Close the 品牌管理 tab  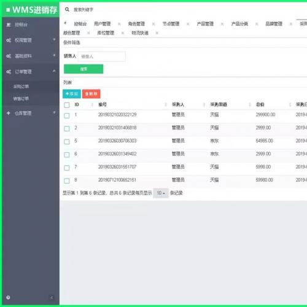tap(291, 24)
